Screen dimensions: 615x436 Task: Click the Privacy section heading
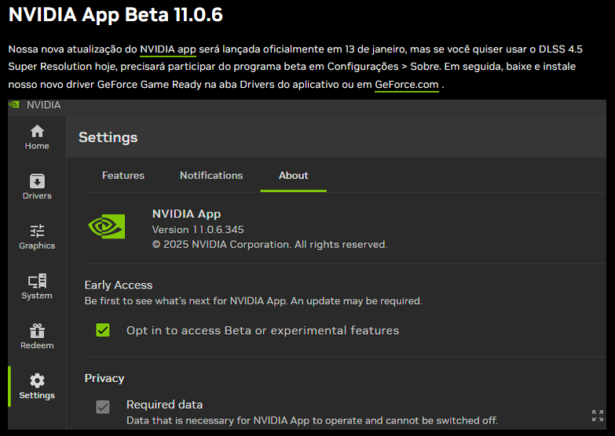pyautogui.click(x=104, y=378)
